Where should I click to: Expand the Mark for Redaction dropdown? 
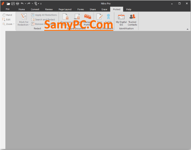tap(29, 25)
